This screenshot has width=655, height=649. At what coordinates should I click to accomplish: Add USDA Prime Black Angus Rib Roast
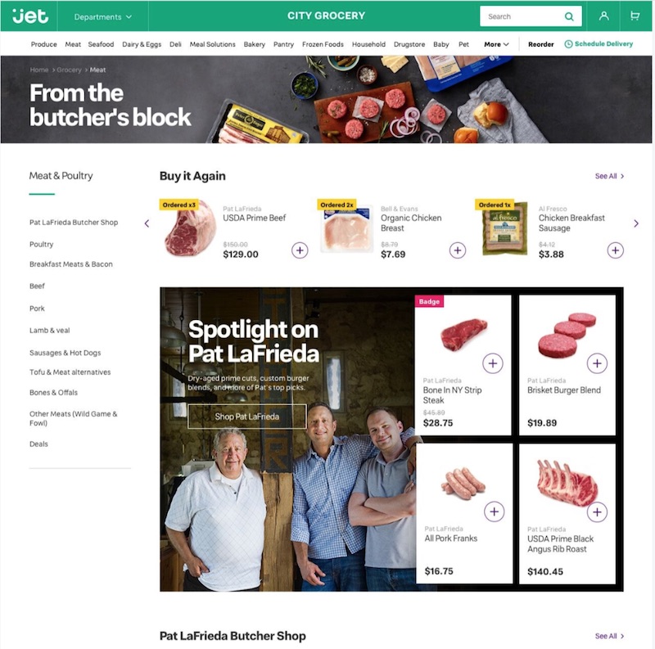click(x=598, y=512)
